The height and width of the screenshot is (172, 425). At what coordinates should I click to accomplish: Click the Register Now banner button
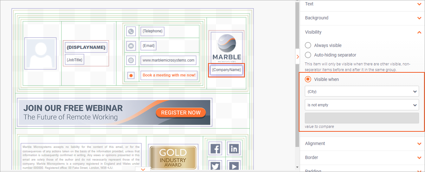click(x=181, y=113)
